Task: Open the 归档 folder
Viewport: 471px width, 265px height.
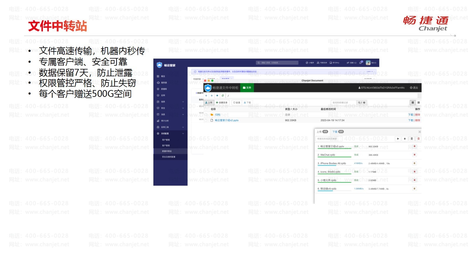Action: point(218,115)
